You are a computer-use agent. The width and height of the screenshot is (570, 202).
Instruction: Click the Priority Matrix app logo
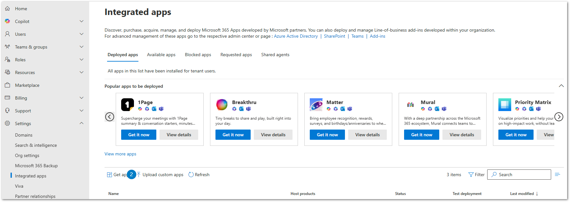[505, 105]
